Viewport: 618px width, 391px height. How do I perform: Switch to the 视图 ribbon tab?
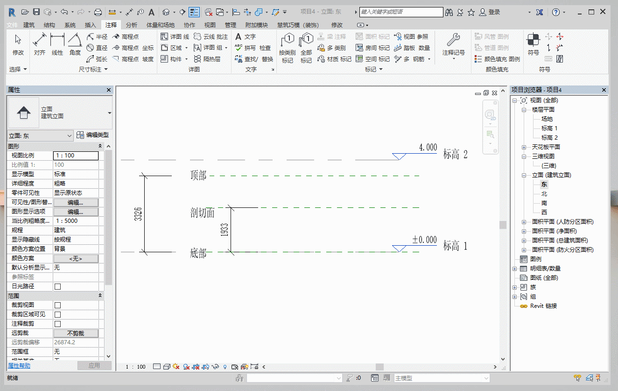click(210, 25)
